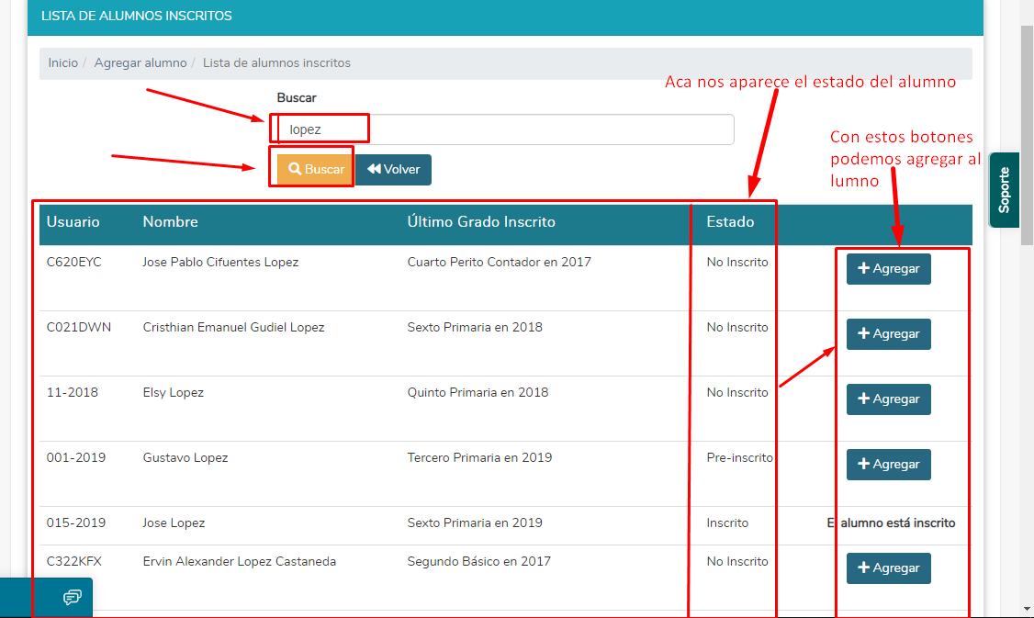Click the scrollbar down arrow

(1027, 608)
